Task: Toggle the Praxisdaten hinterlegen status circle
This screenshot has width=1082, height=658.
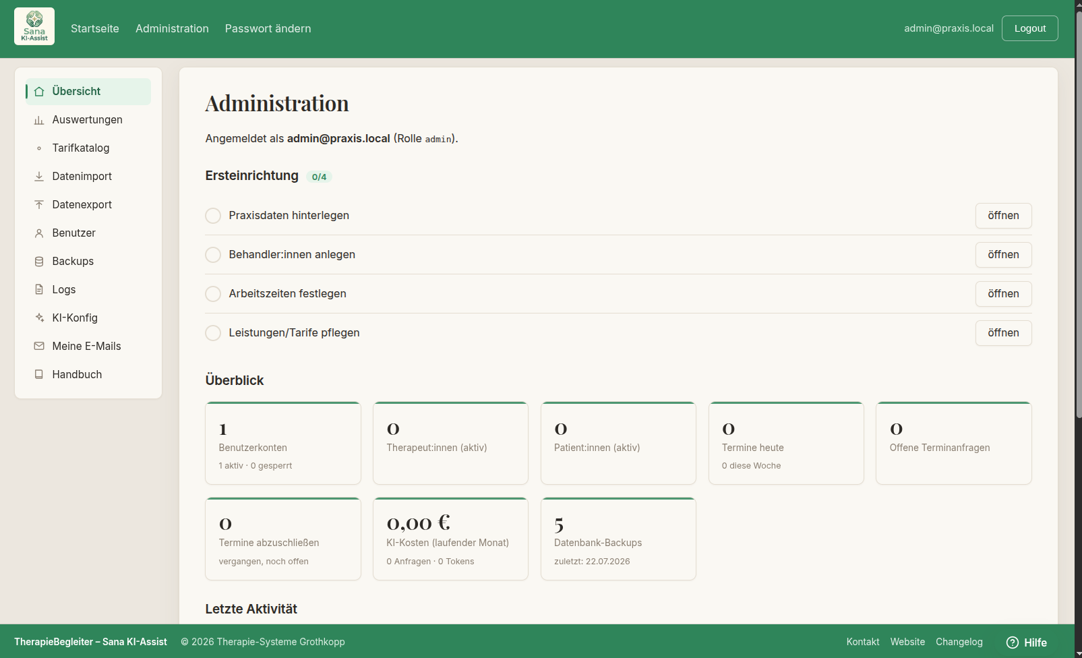Action: (213, 216)
